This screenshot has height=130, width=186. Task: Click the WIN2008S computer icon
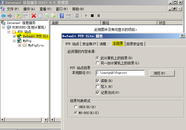pyautogui.click(x=9, y=27)
